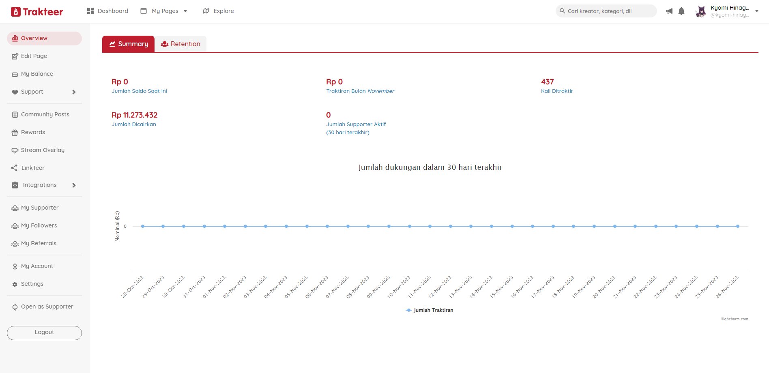Viewport: 769px width, 373px height.
Task: Open the notifications bell
Action: click(x=681, y=11)
